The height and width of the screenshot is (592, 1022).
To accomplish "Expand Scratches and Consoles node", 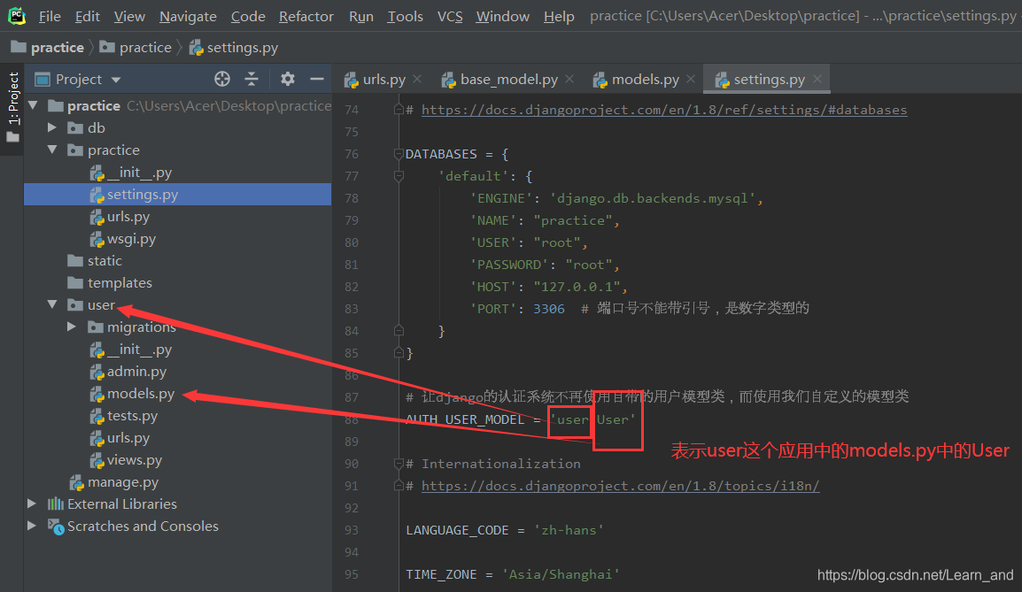I will point(31,526).
